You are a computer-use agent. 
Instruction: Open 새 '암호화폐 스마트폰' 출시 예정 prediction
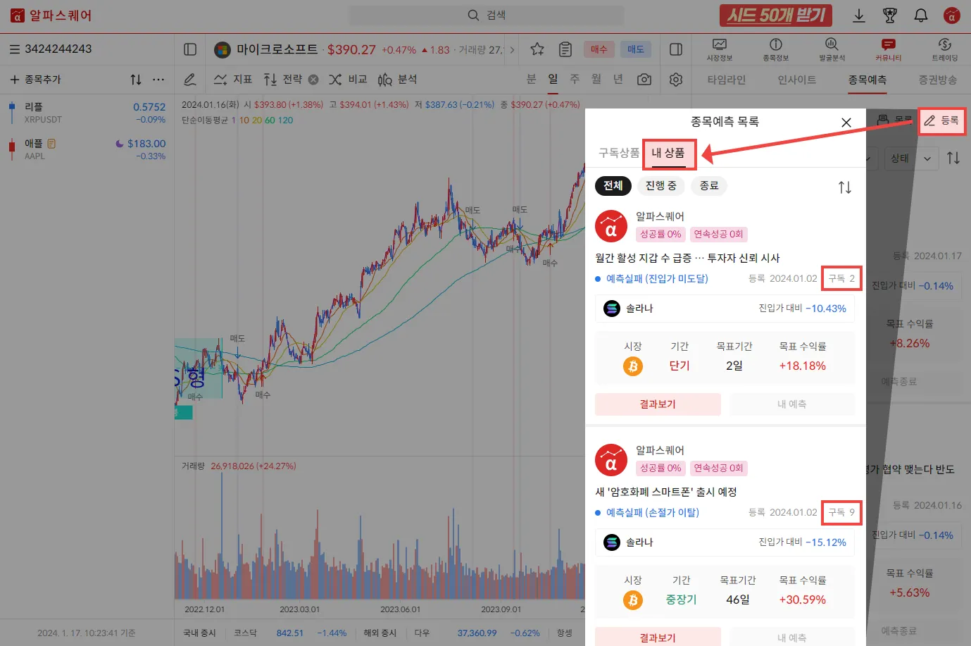(666, 492)
